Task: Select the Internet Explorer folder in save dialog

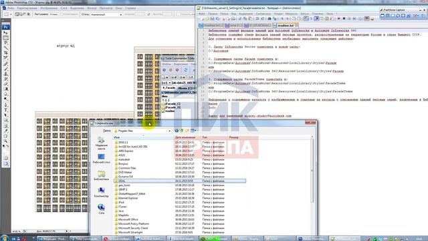Action: (128, 198)
